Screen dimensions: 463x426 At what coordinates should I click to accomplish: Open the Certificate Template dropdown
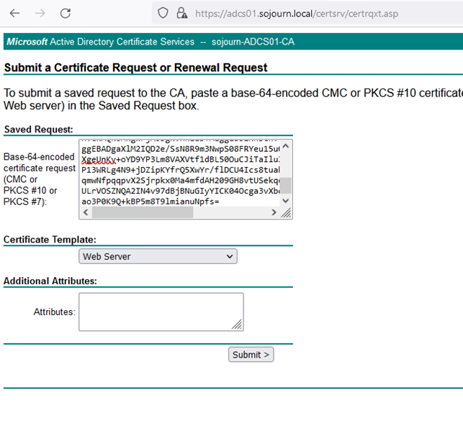(158, 256)
